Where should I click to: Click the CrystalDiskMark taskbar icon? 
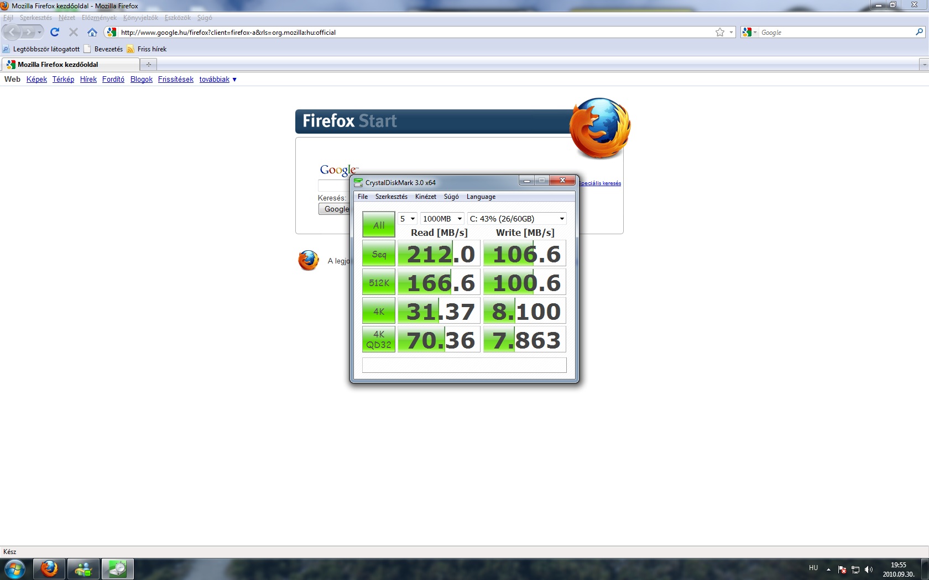tap(117, 569)
